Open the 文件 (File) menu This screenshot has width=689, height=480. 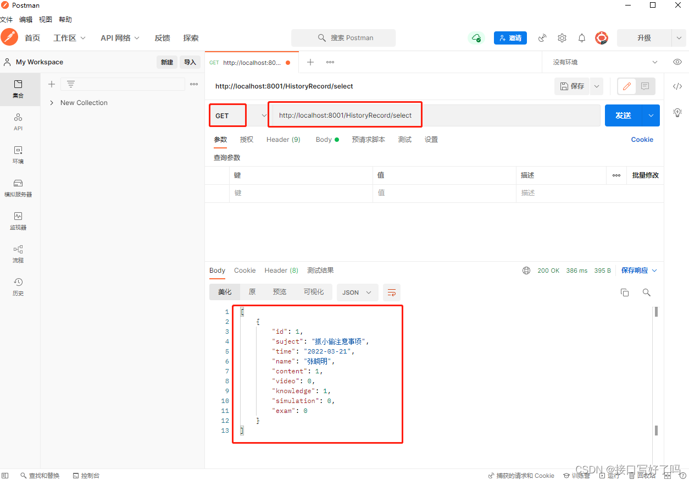point(6,20)
